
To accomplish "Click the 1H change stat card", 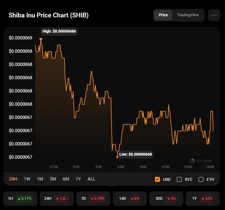I will coord(20,198).
